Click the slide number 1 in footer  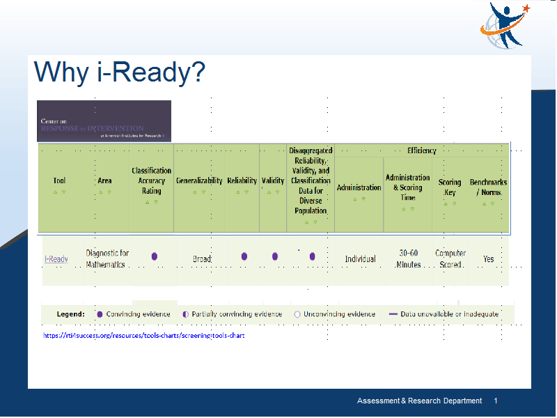click(496, 401)
